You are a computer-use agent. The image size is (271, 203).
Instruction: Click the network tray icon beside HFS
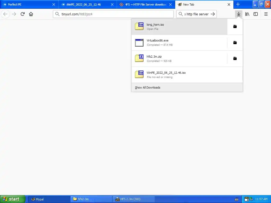[251, 199]
